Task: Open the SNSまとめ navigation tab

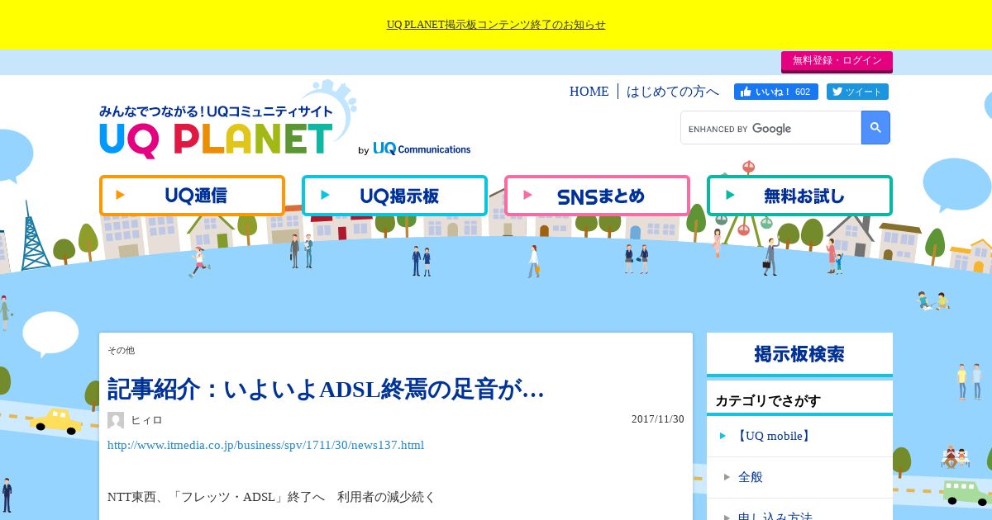Action: [597, 196]
